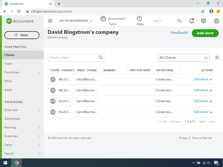Open the Help question mark icon
This screenshot has height=167, width=223.
click(x=139, y=18)
